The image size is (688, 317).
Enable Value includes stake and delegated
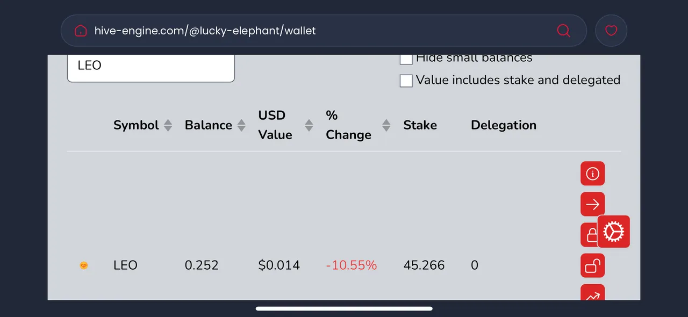click(406, 81)
